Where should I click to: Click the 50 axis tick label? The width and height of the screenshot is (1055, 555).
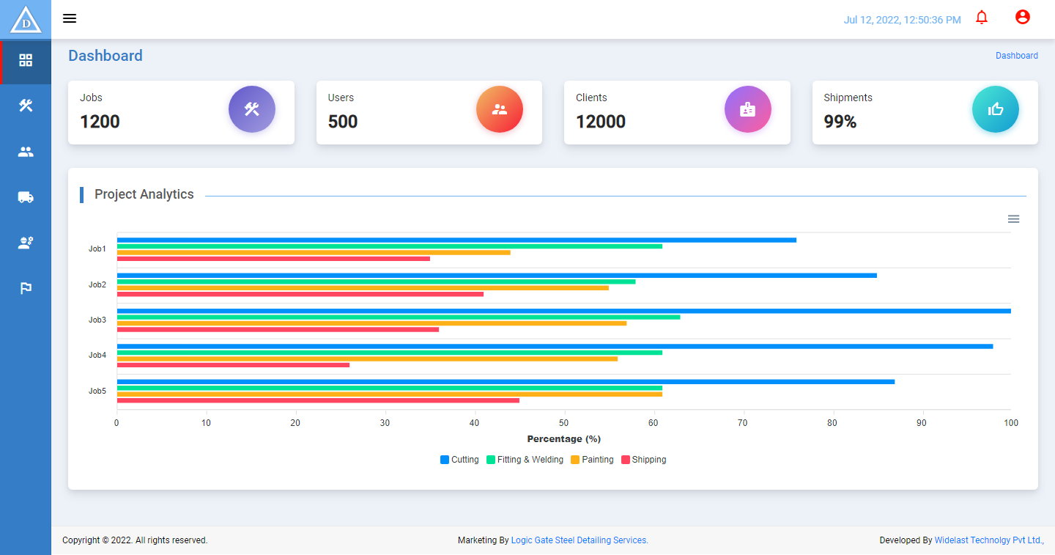(x=564, y=423)
